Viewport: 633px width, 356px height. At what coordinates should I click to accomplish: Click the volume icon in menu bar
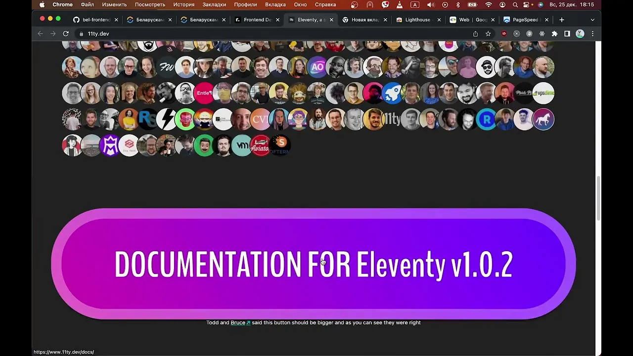[x=430, y=4]
